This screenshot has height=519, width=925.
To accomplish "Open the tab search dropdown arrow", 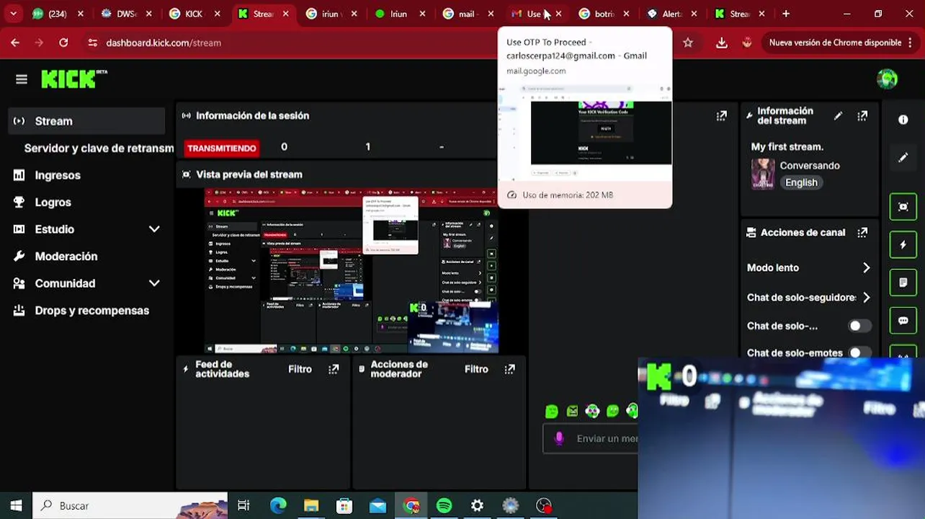I will tap(13, 14).
